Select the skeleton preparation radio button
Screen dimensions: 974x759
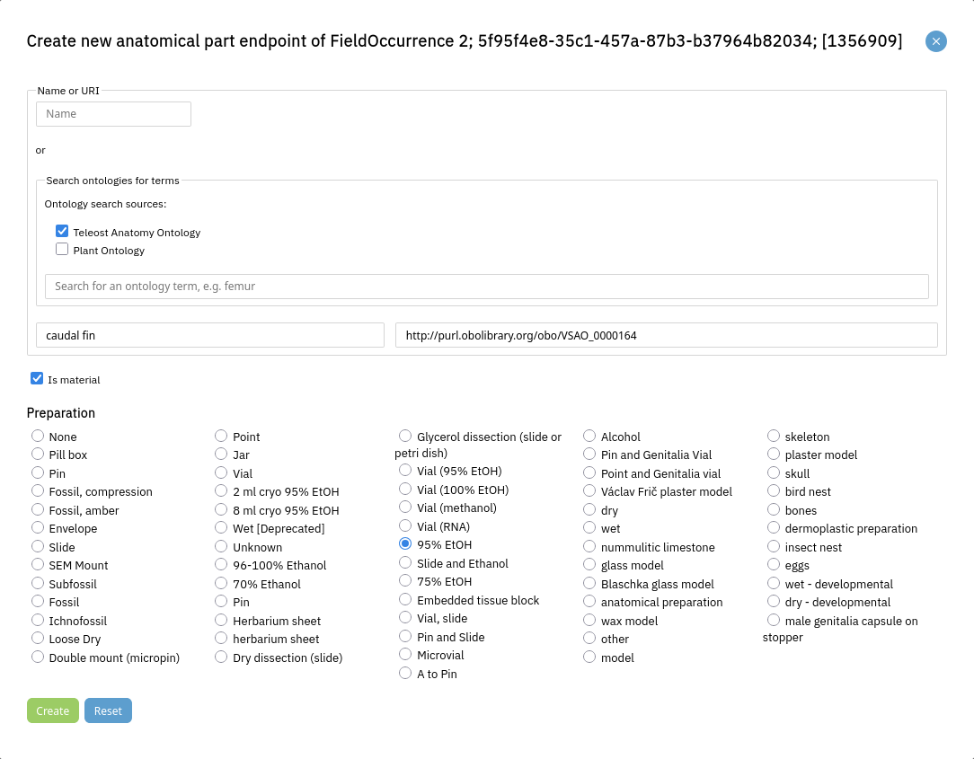774,437
